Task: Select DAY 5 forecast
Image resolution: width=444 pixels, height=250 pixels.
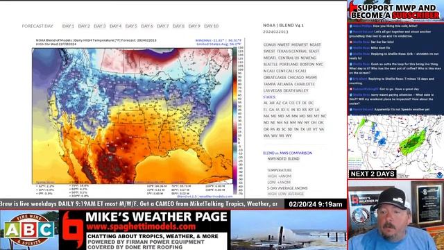Action: pyautogui.click(x=131, y=26)
